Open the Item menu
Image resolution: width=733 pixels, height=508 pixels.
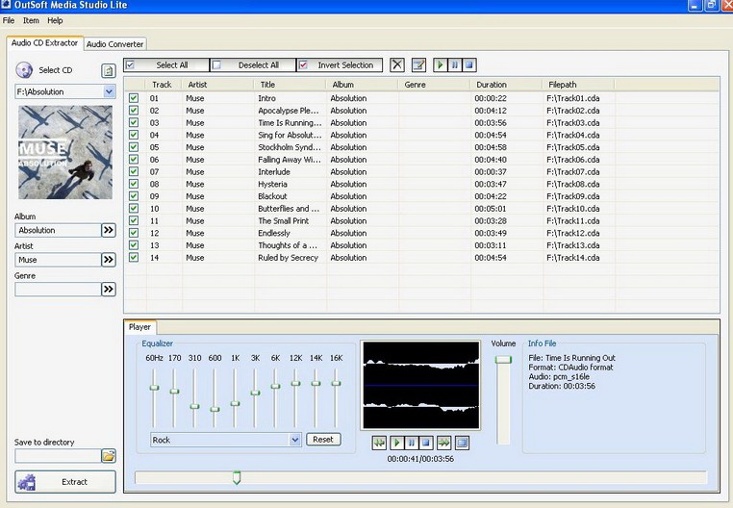tap(31, 20)
